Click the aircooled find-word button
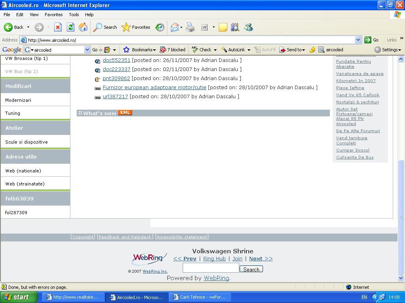The width and height of the screenshot is (405, 303). click(331, 50)
